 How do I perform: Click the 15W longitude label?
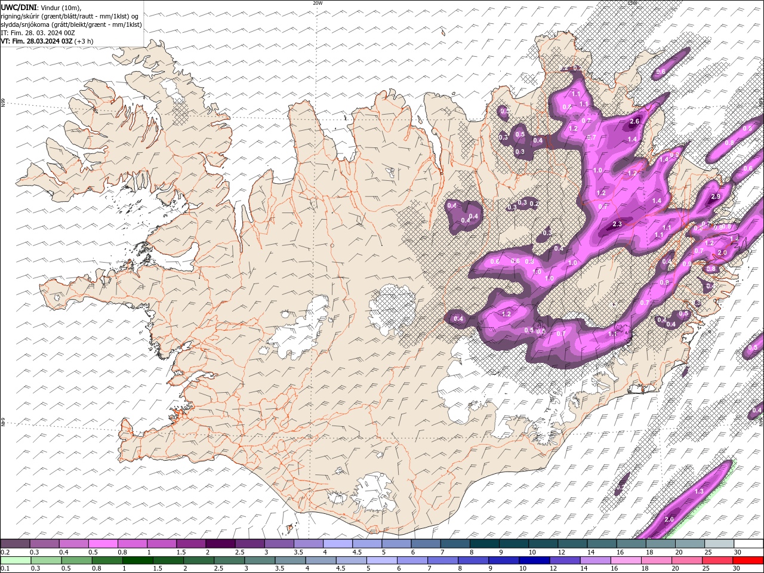point(632,3)
